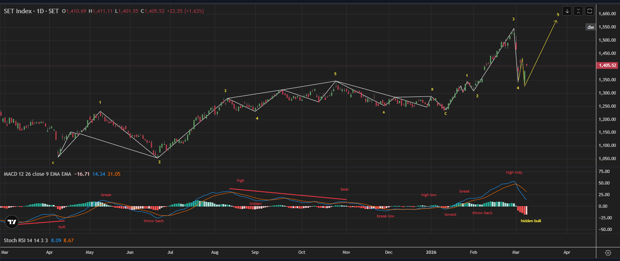The image size is (620, 261).
Task: Click the dw badge near price scale
Action: click(x=591, y=27)
